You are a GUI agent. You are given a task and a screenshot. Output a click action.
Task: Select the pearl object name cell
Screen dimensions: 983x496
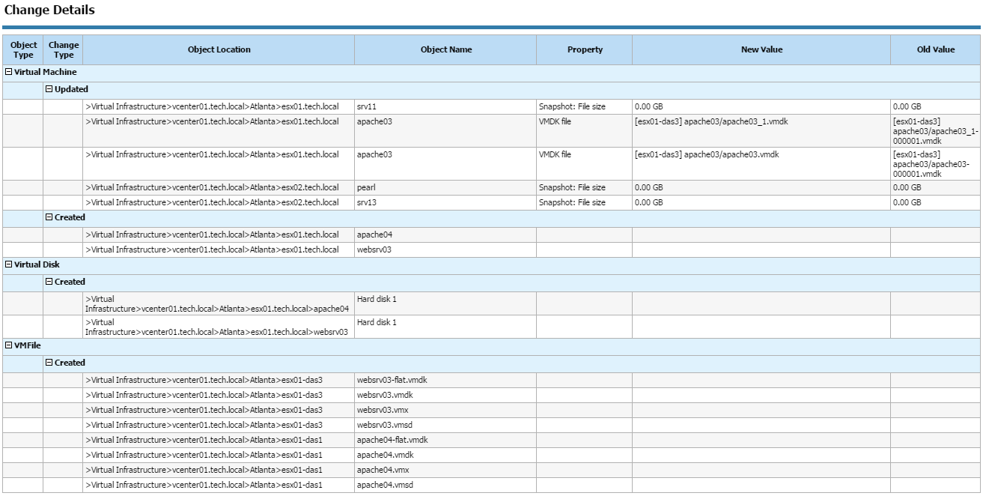point(445,188)
